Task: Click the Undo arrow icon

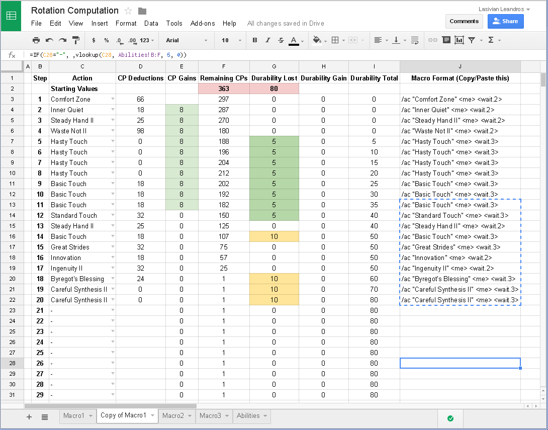Action: point(49,40)
